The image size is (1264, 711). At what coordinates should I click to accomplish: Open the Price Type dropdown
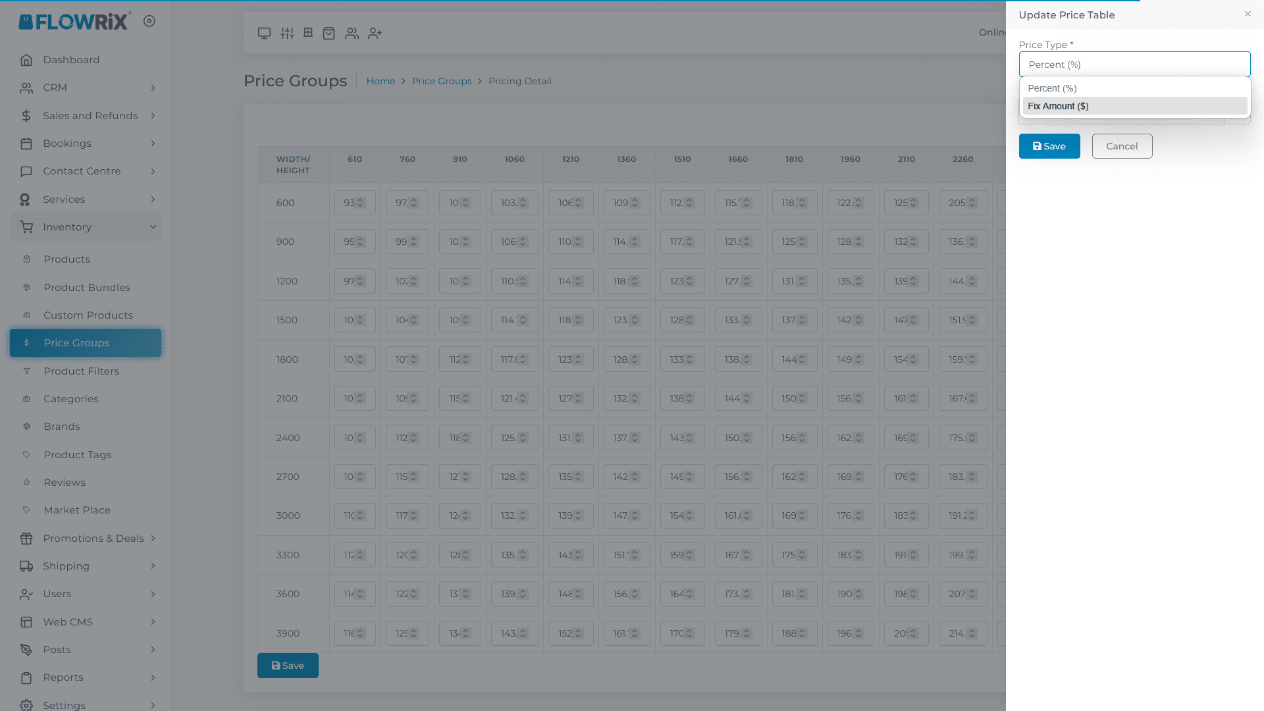(1134, 64)
